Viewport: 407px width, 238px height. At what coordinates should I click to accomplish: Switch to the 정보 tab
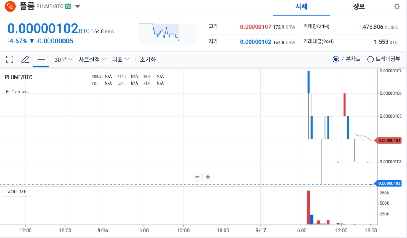359,7
